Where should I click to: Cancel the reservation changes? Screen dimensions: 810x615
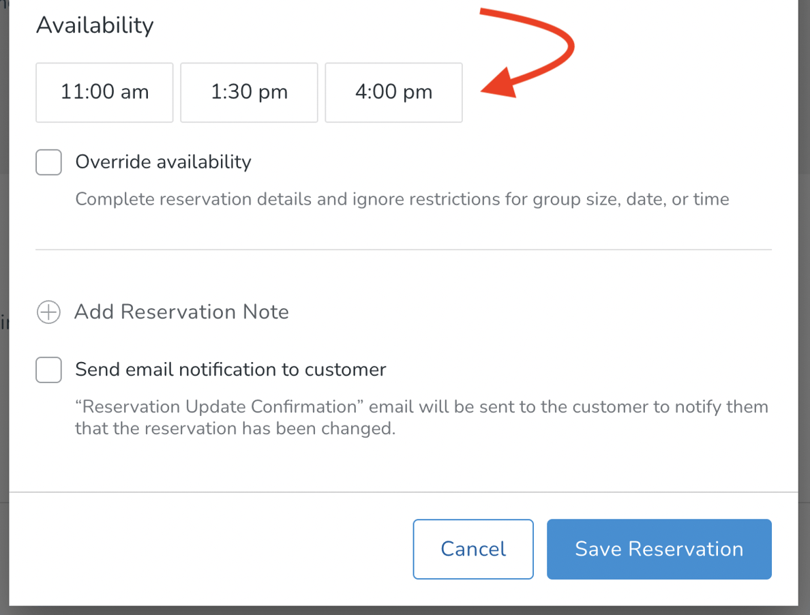pyautogui.click(x=472, y=549)
